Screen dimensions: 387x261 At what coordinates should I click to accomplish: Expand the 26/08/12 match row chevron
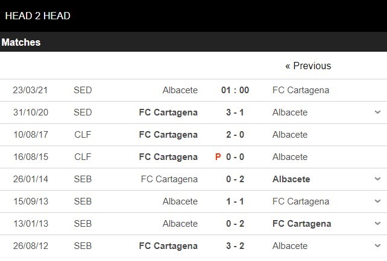pos(378,246)
